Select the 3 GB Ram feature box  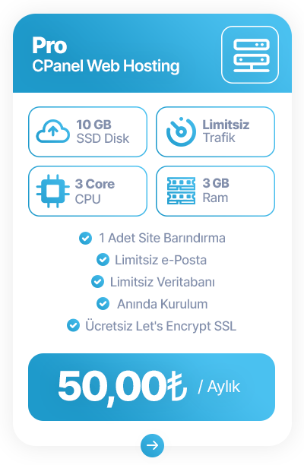click(216, 191)
